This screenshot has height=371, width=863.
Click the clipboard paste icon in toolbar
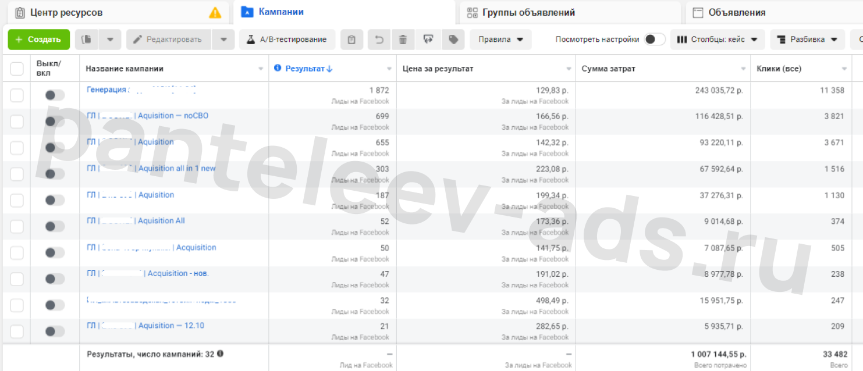[351, 40]
